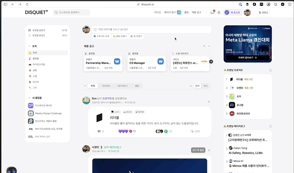Click the 신고 후 숨김 button
The width and height of the screenshot is (294, 173).
point(198,150)
